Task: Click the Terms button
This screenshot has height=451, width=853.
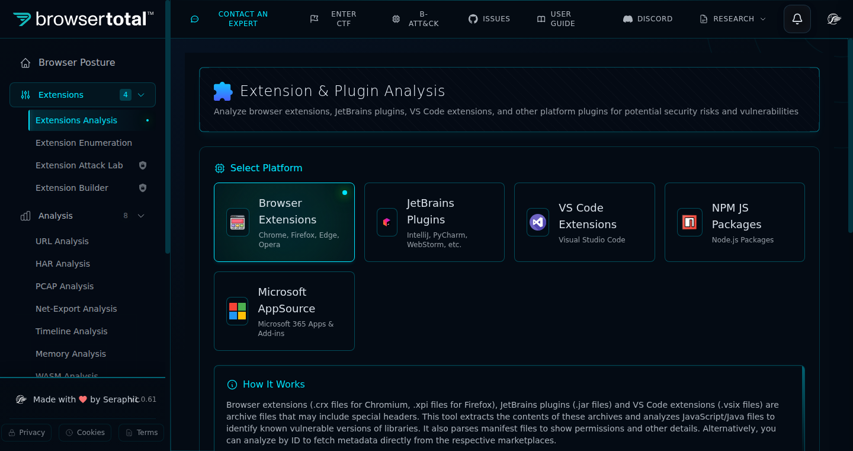Action: [141, 433]
